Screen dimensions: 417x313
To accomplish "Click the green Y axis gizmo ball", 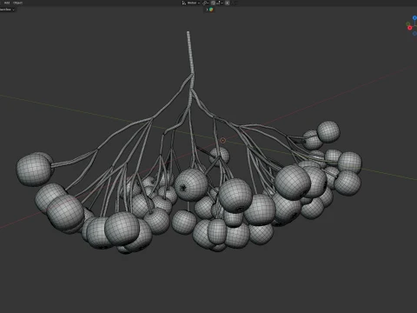I will (408, 24).
